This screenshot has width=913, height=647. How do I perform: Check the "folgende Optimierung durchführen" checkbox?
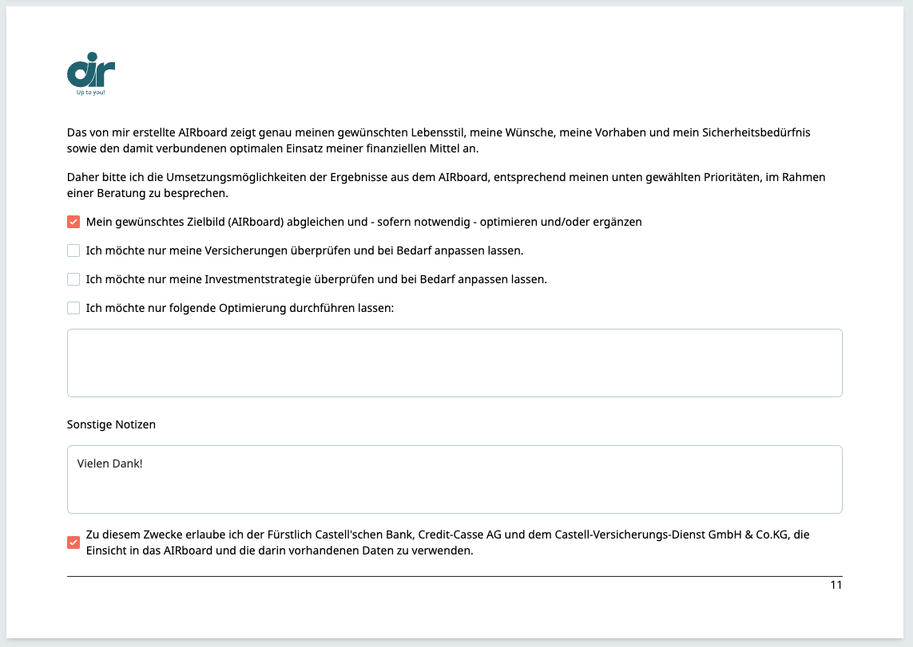click(73, 308)
